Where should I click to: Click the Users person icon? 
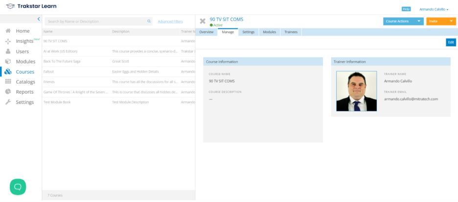[8, 51]
